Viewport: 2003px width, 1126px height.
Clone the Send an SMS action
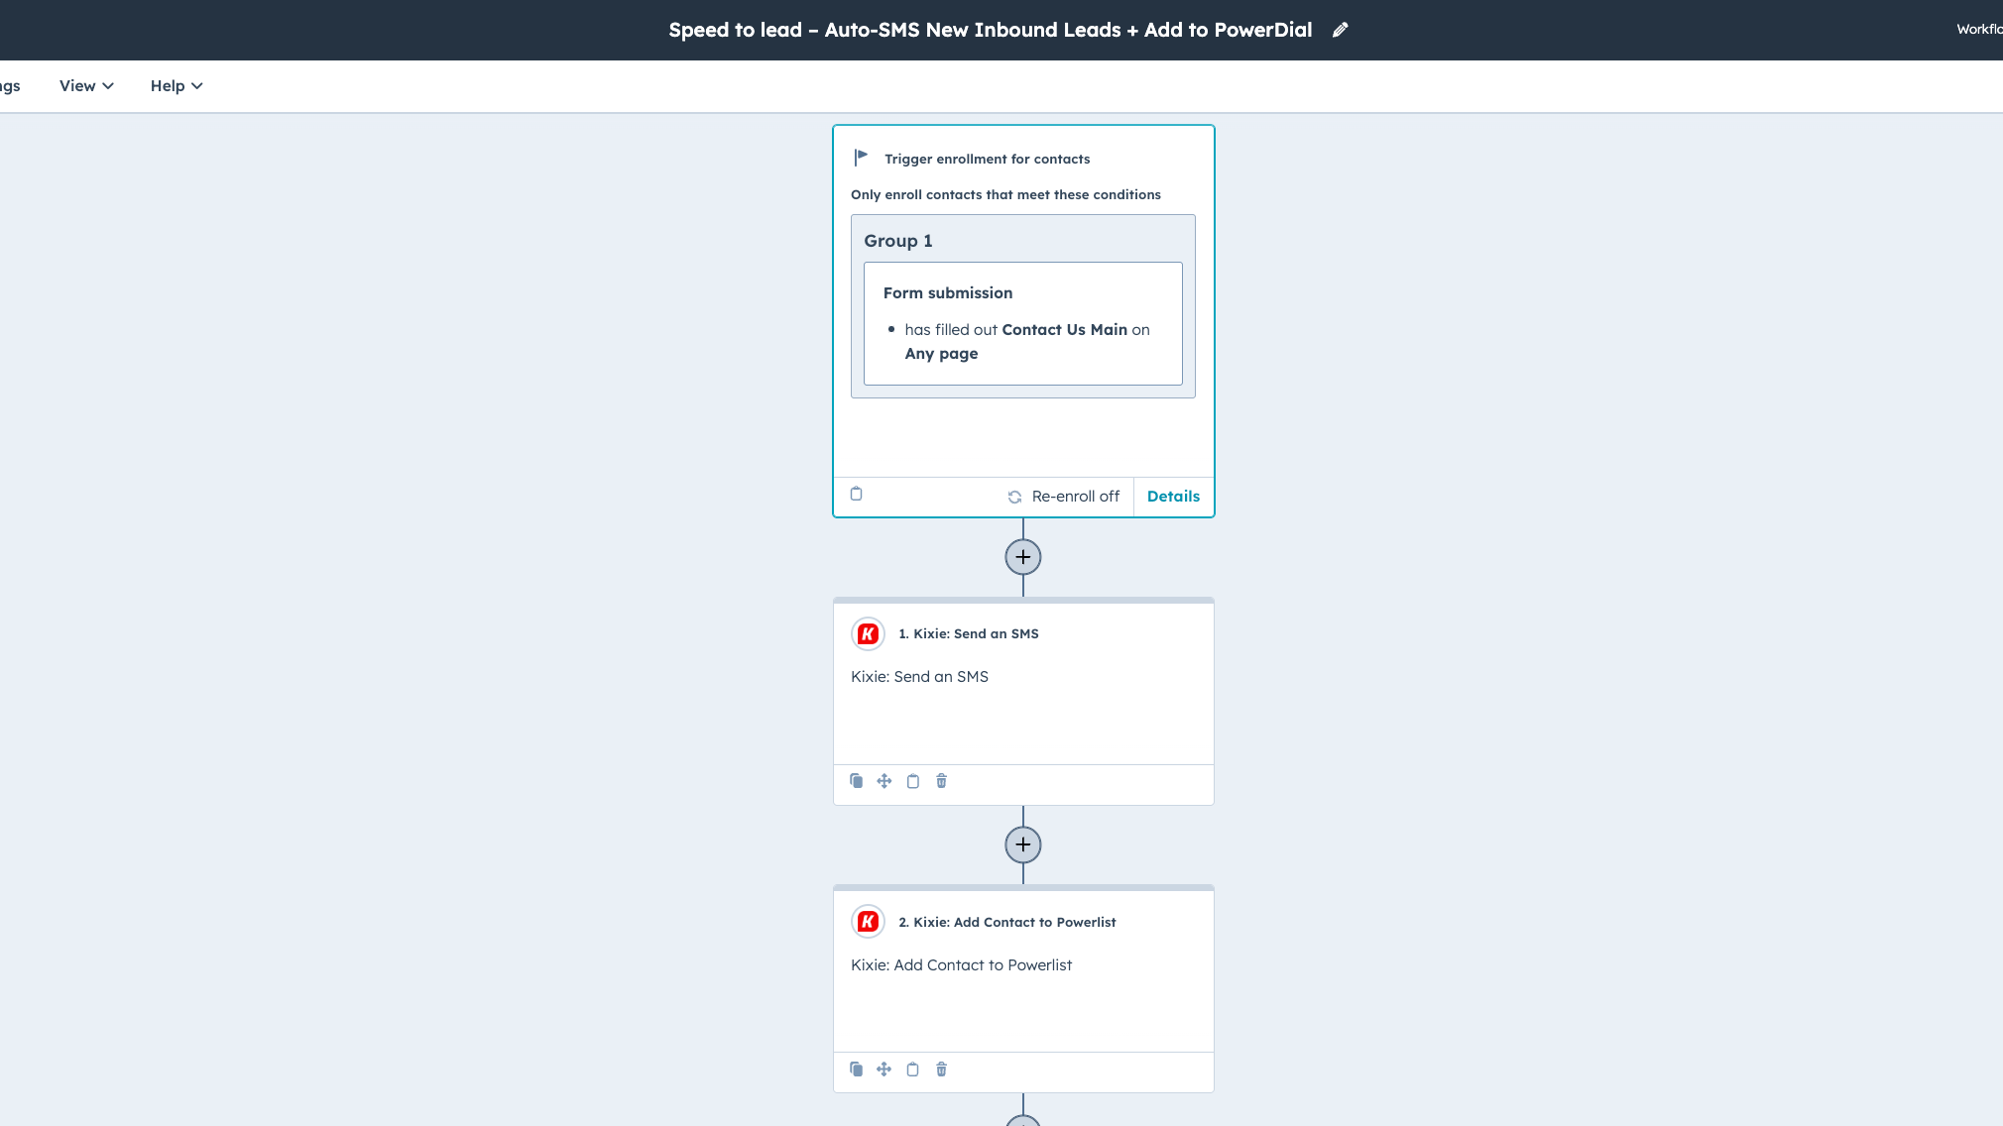857,781
